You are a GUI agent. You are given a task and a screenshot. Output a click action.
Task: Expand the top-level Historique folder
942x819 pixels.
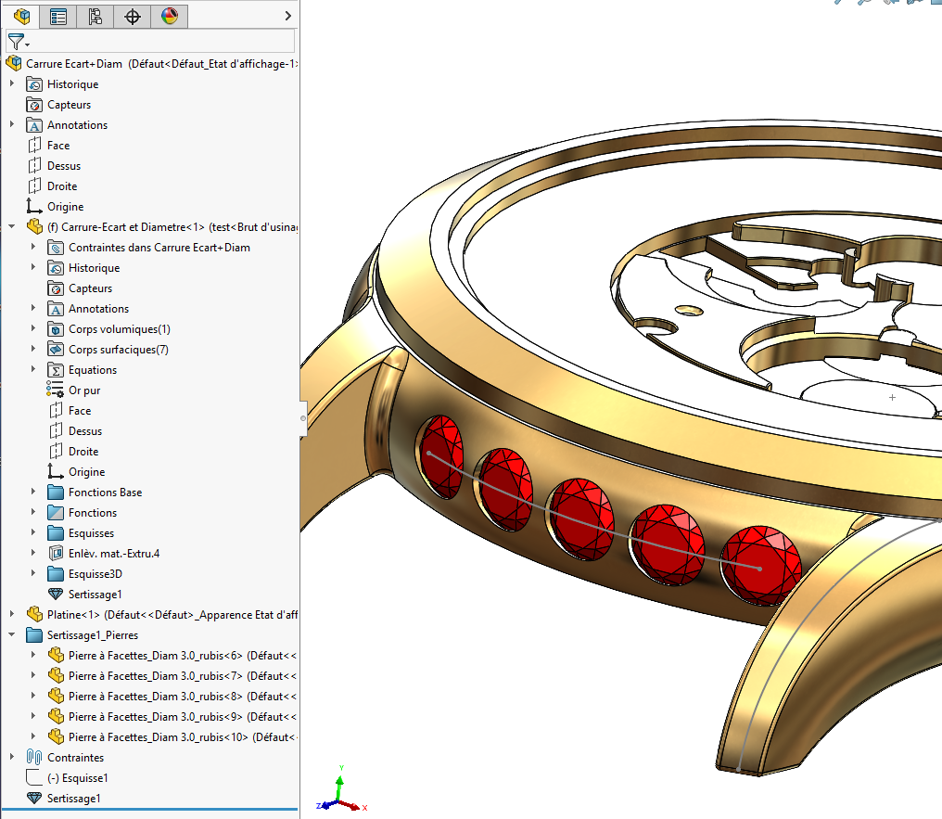pyautogui.click(x=12, y=84)
